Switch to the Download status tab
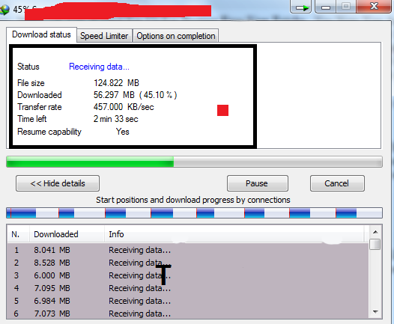Image resolution: width=394 pixels, height=324 pixels. (41, 34)
